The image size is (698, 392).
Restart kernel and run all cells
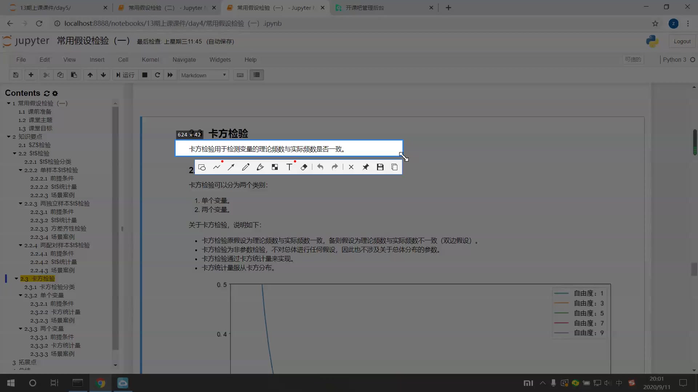(170, 75)
